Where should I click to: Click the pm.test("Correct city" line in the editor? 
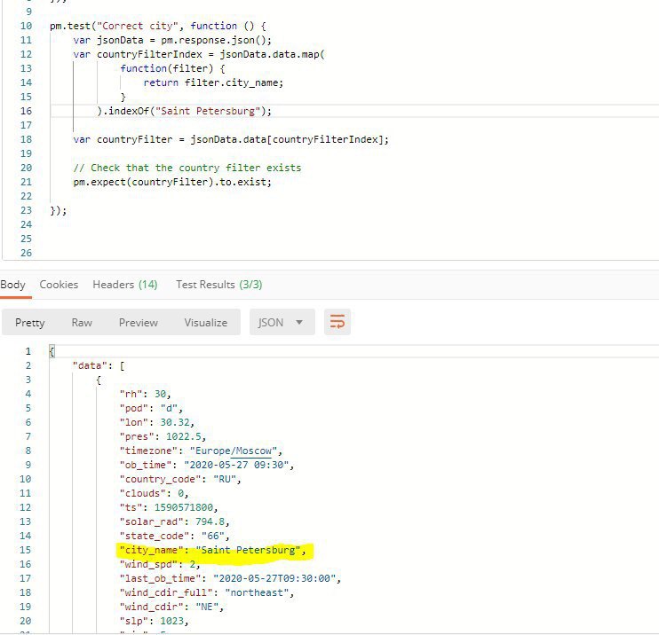click(157, 26)
